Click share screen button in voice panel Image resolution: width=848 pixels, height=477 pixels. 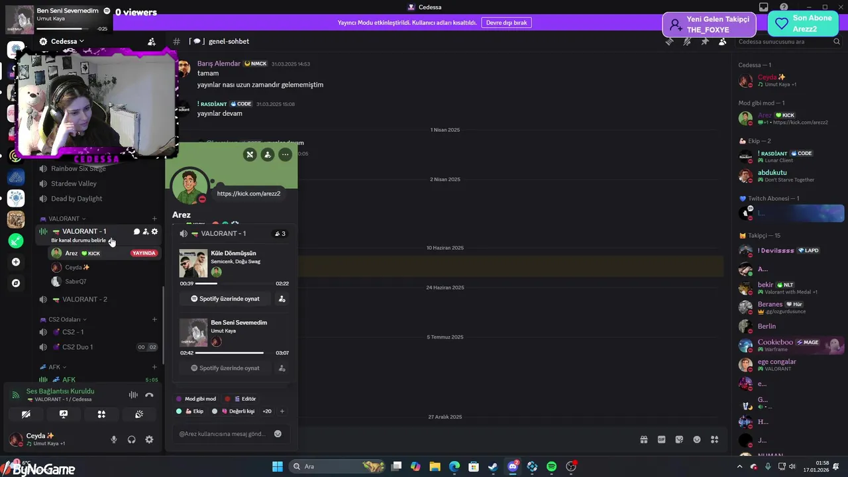pyautogui.click(x=64, y=414)
